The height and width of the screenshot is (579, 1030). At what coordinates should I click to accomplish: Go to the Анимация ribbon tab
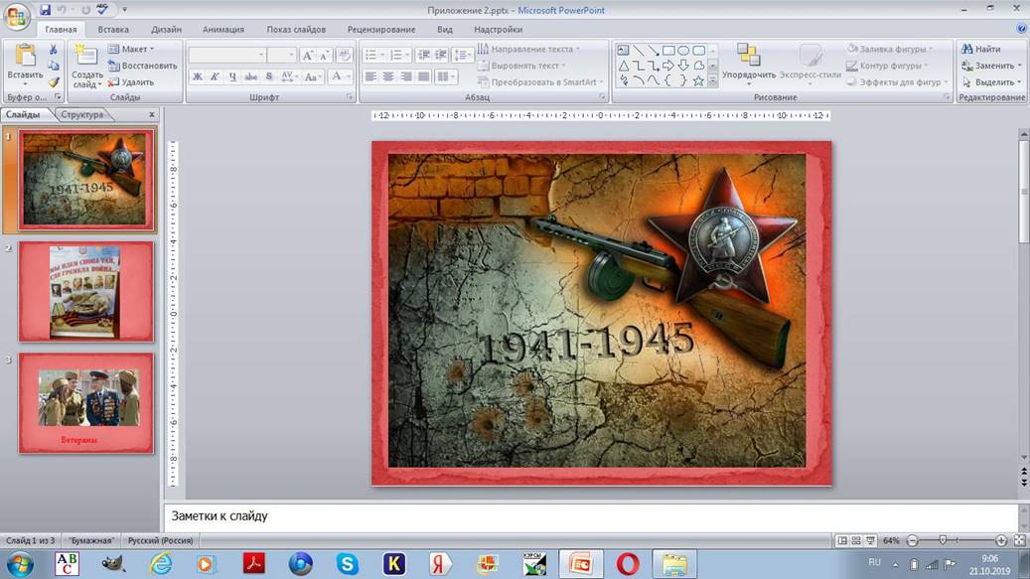coord(223,29)
